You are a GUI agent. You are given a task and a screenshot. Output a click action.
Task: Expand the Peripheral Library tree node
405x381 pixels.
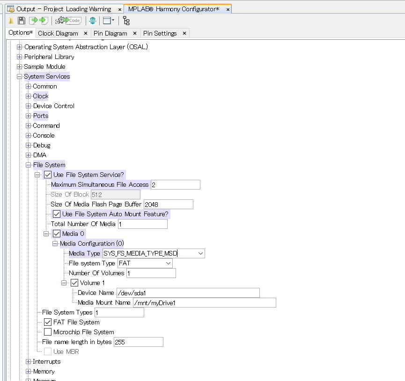[x=20, y=57]
